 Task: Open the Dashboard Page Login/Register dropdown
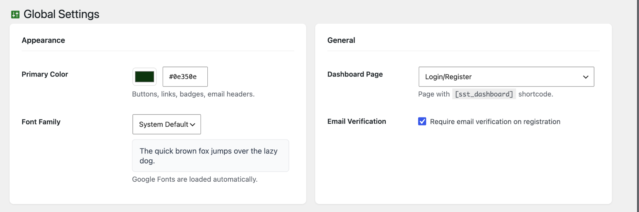506,77
